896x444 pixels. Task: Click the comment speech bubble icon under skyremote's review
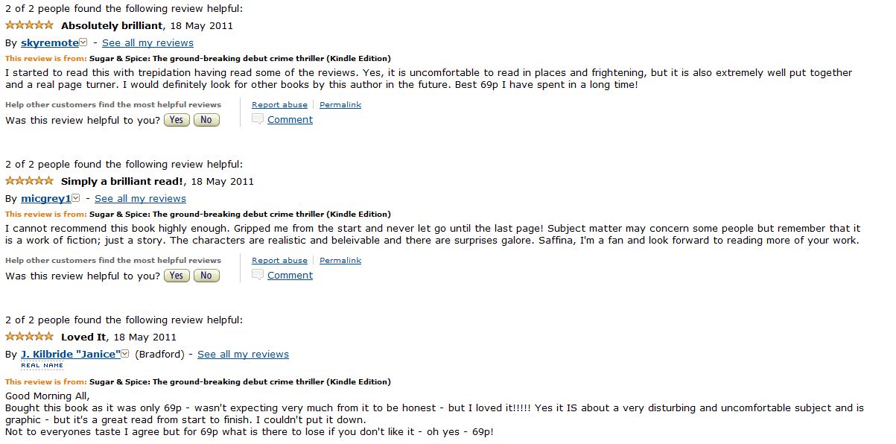coord(258,119)
